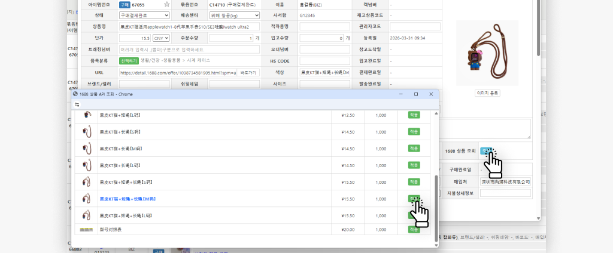Click the 관리자코드 input field
Image resolution: width=613 pixels, height=253 pixels.
[415, 26]
